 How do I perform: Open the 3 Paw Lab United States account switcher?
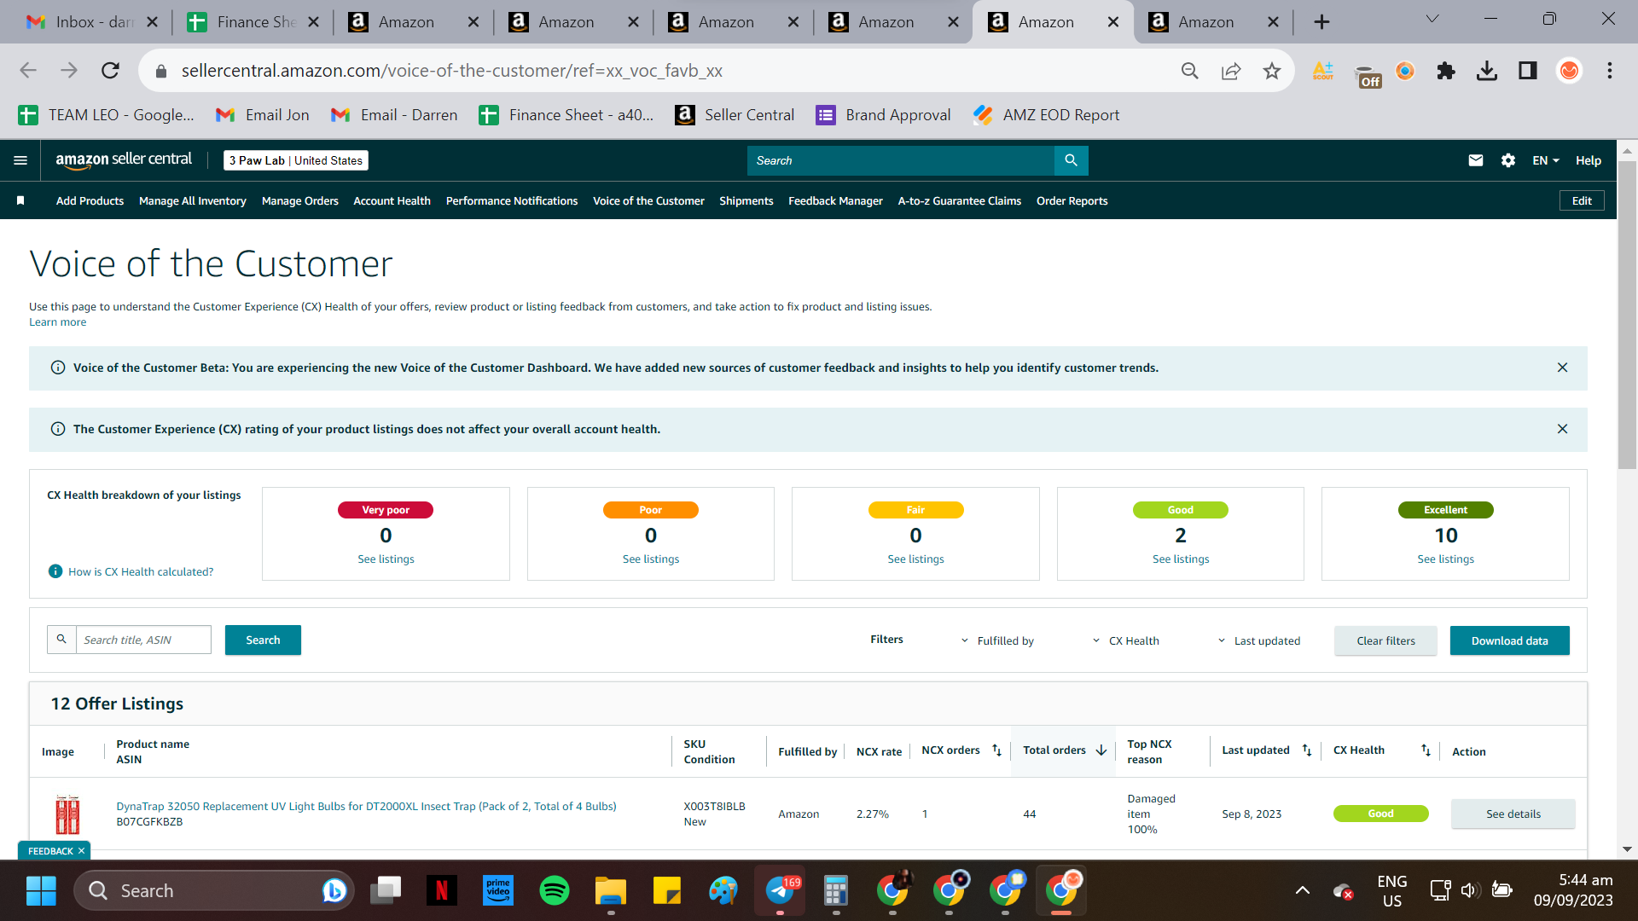coord(296,160)
